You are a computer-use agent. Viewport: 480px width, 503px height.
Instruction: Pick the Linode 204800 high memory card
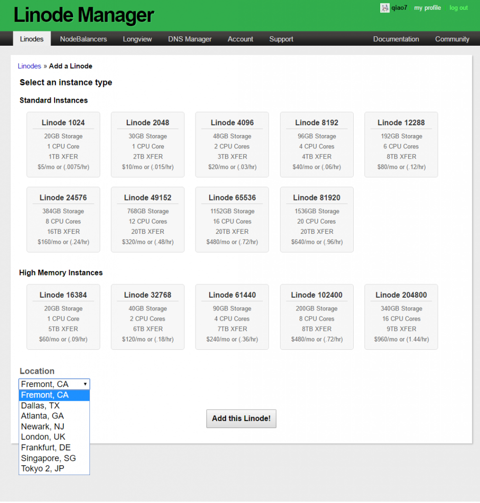(x=401, y=317)
